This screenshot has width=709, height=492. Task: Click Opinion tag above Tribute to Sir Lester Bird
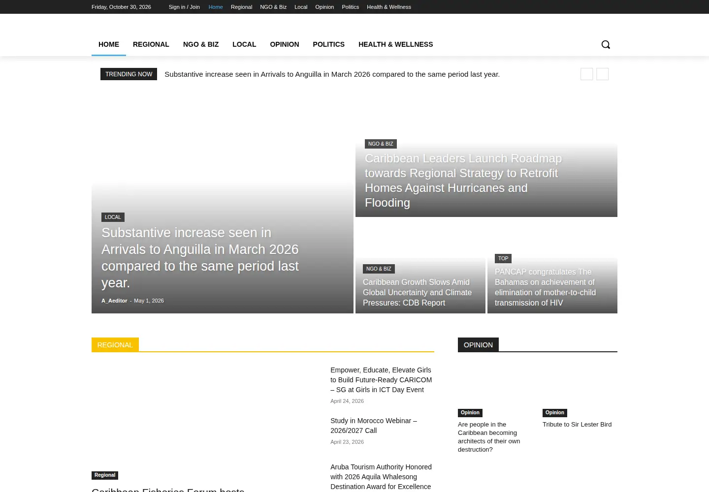click(555, 413)
